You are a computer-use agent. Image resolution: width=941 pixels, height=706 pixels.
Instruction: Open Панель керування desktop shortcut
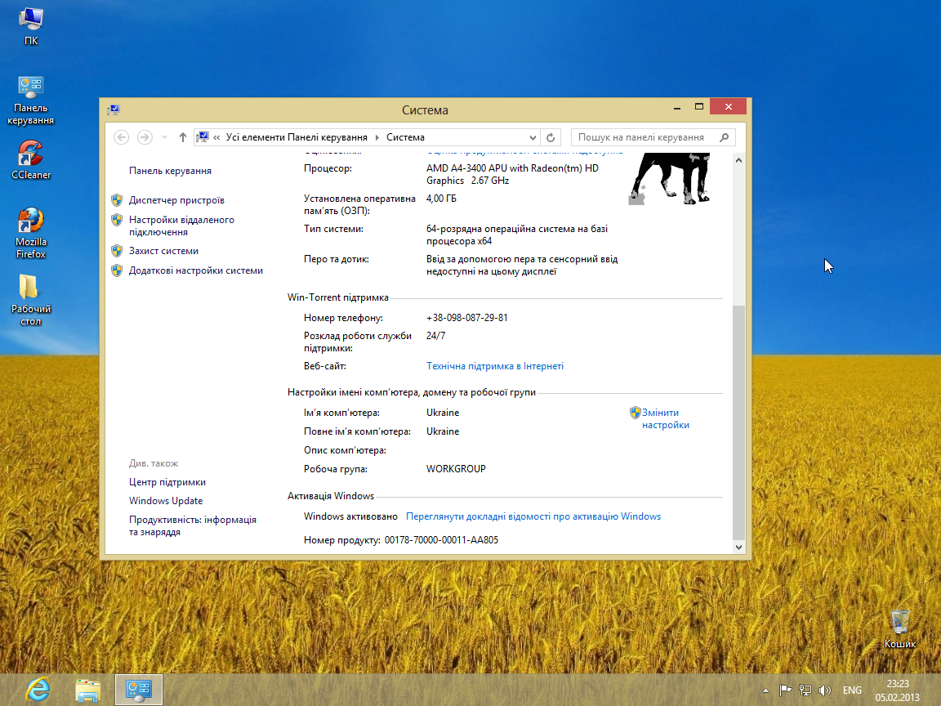30,101
